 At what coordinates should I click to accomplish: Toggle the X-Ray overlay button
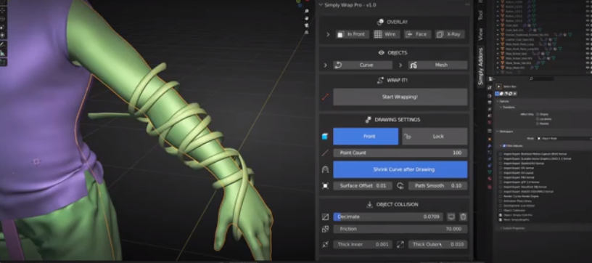449,34
